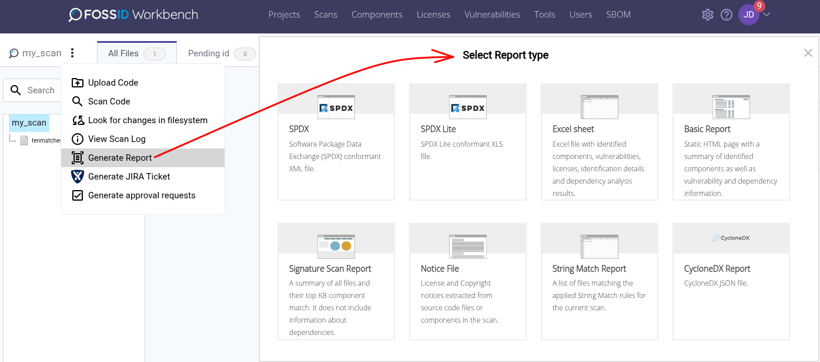Select the String Match Report card
This screenshot has height=362, width=820.
[x=600, y=281]
